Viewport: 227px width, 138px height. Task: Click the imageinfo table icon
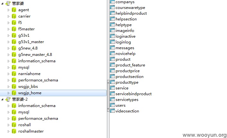point(112,30)
